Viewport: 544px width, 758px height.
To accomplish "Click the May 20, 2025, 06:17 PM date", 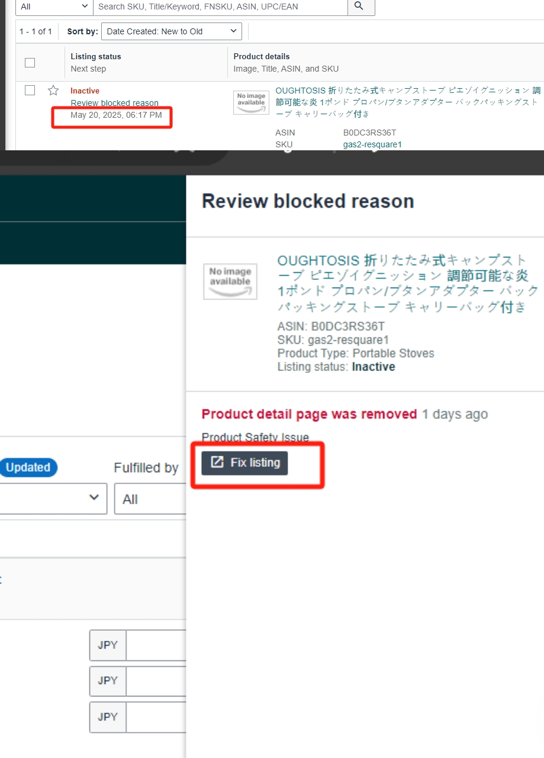I will (116, 115).
